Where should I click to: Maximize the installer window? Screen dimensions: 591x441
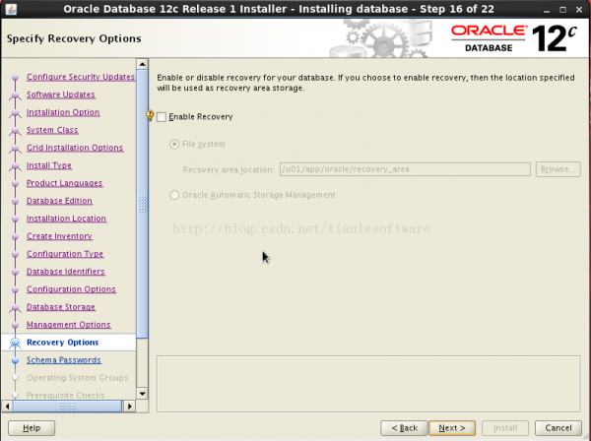[562, 10]
